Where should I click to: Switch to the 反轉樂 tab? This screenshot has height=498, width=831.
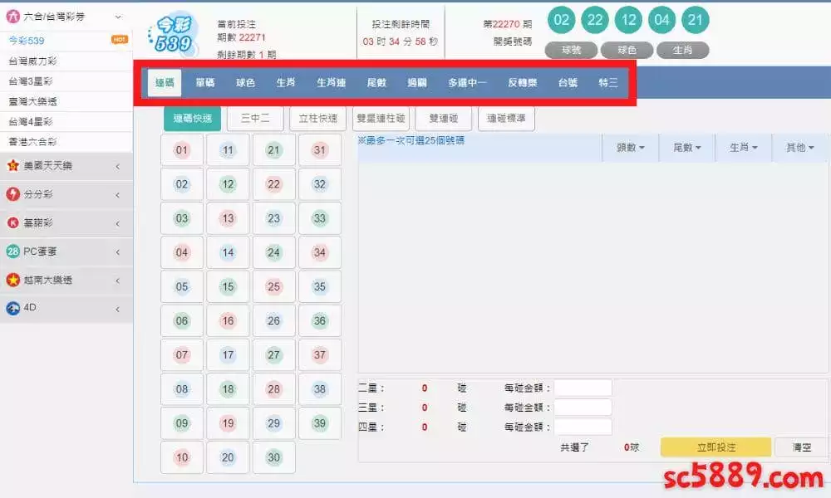point(523,82)
